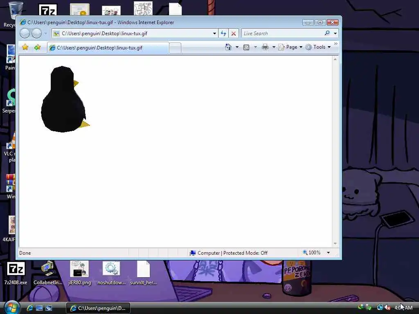This screenshot has height=314, width=419.
Task: Select the 7z icon at desktop top
Action: click(48, 9)
